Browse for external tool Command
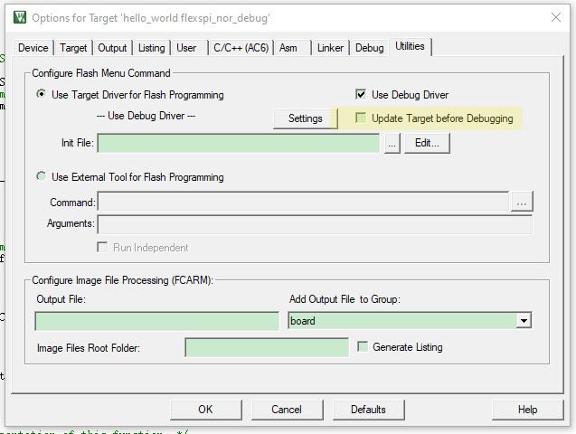Image resolution: width=576 pixels, height=434 pixels. coord(522,202)
